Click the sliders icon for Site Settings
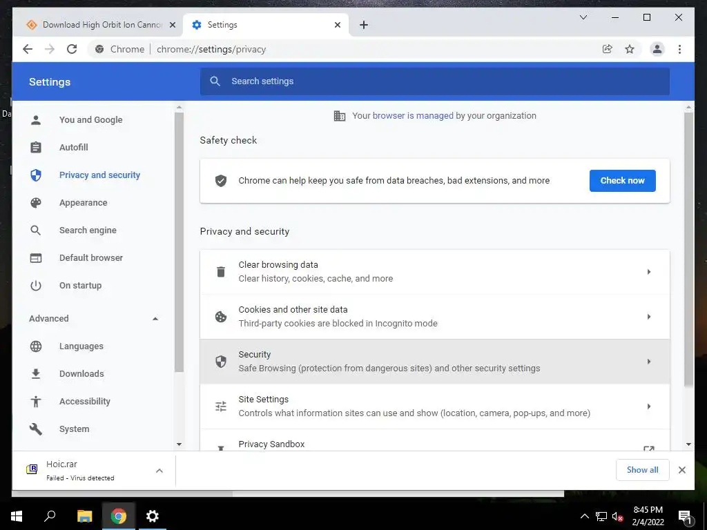This screenshot has height=530, width=707. click(220, 406)
